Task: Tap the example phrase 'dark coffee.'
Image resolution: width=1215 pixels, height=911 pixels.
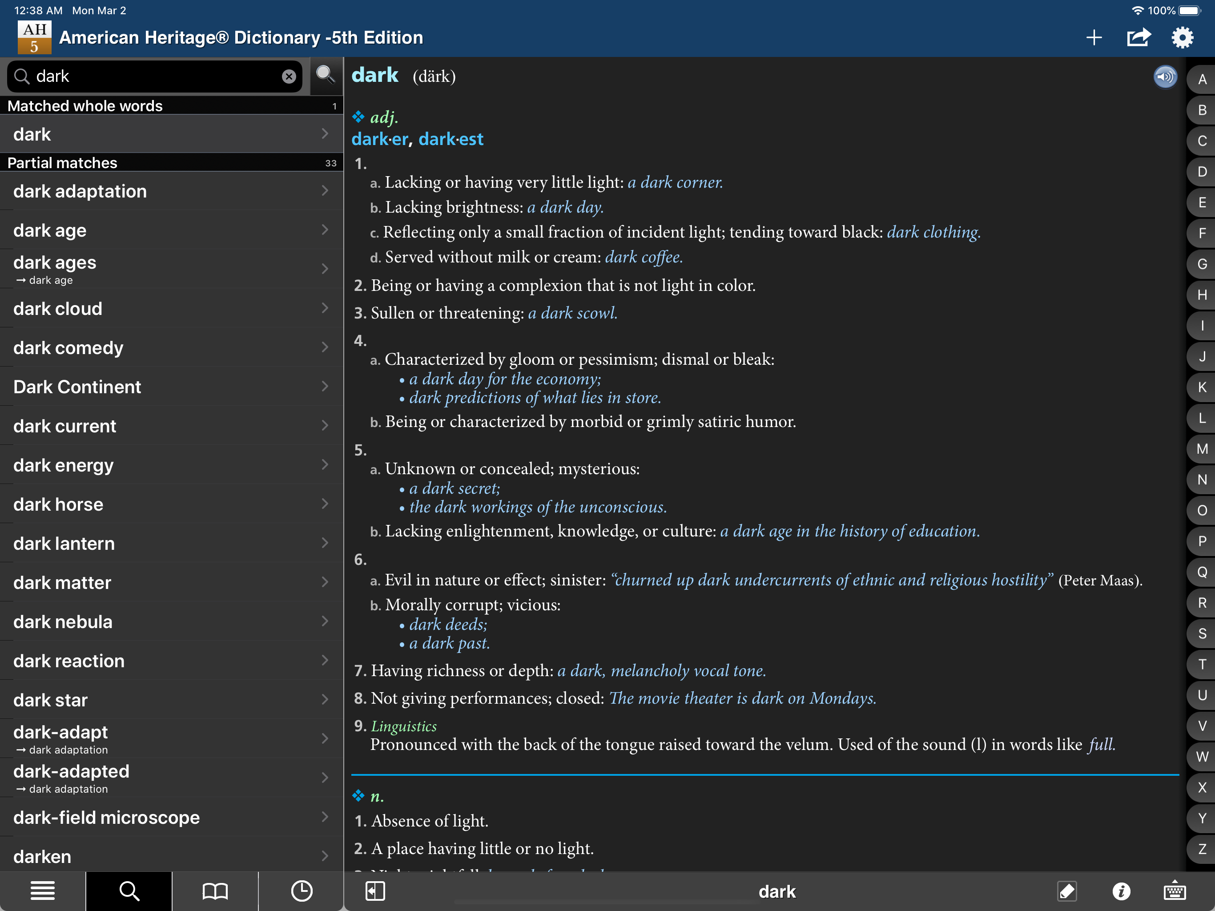Action: coord(644,257)
